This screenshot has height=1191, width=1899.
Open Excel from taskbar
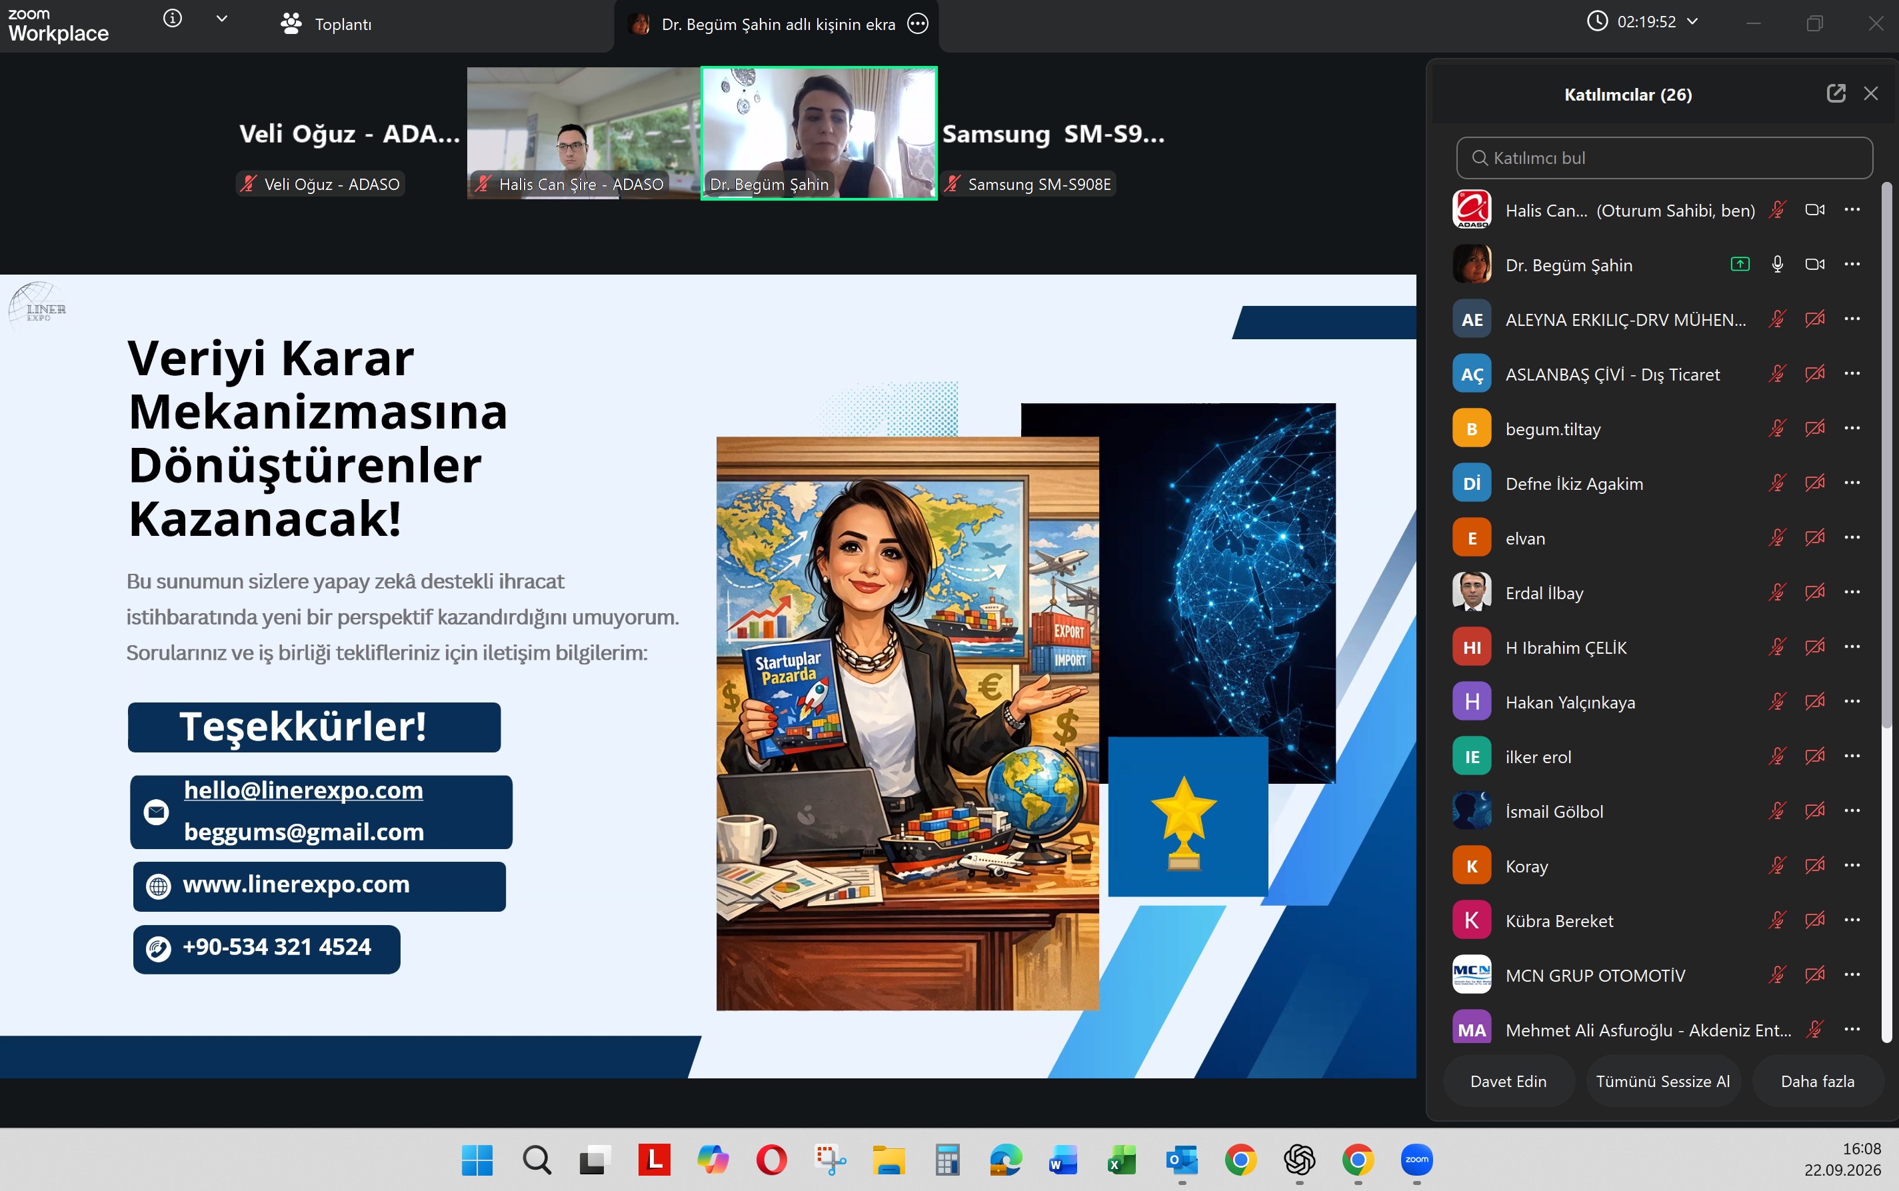pos(1122,1160)
